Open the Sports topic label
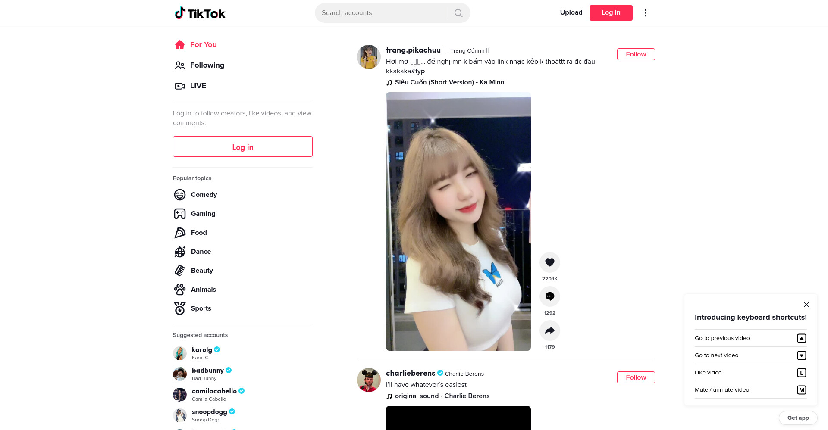The width and height of the screenshot is (828, 430). [201, 308]
